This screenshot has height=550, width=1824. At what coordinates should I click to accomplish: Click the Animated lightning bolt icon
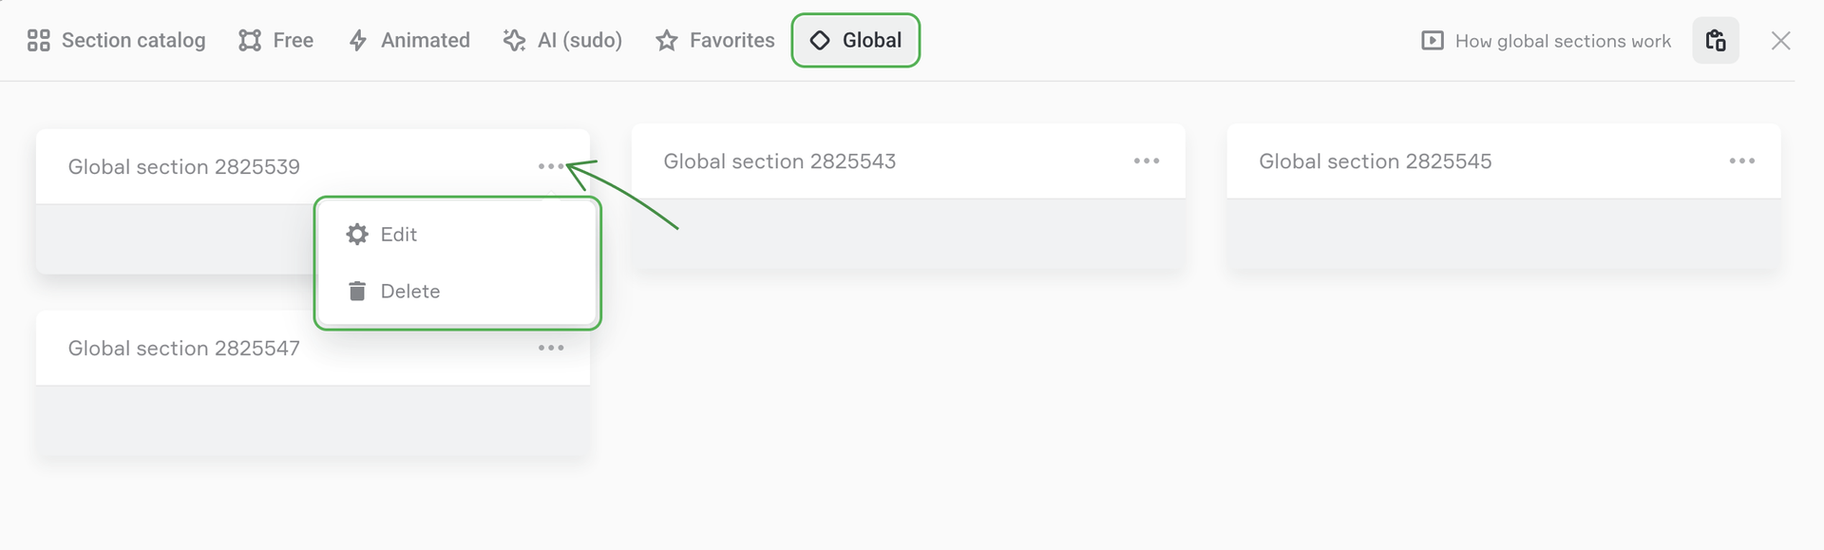(358, 41)
